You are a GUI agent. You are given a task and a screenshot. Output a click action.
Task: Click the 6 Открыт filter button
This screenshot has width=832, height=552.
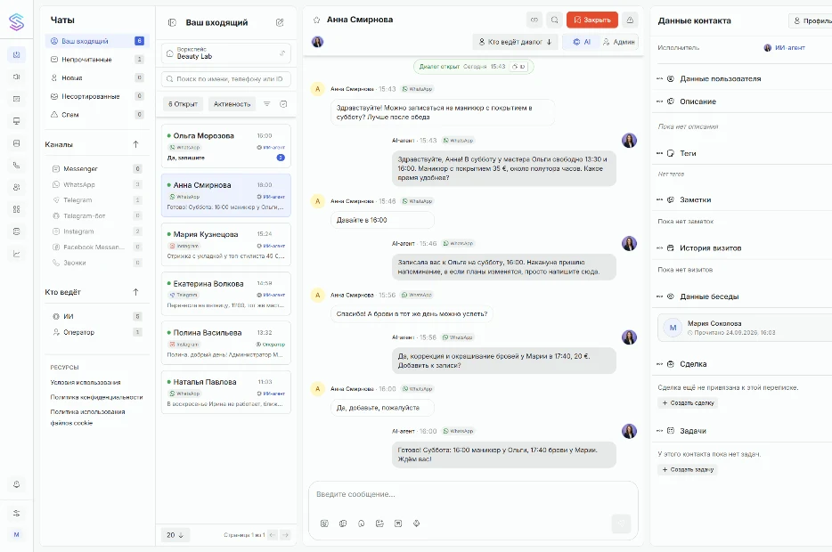click(184, 104)
